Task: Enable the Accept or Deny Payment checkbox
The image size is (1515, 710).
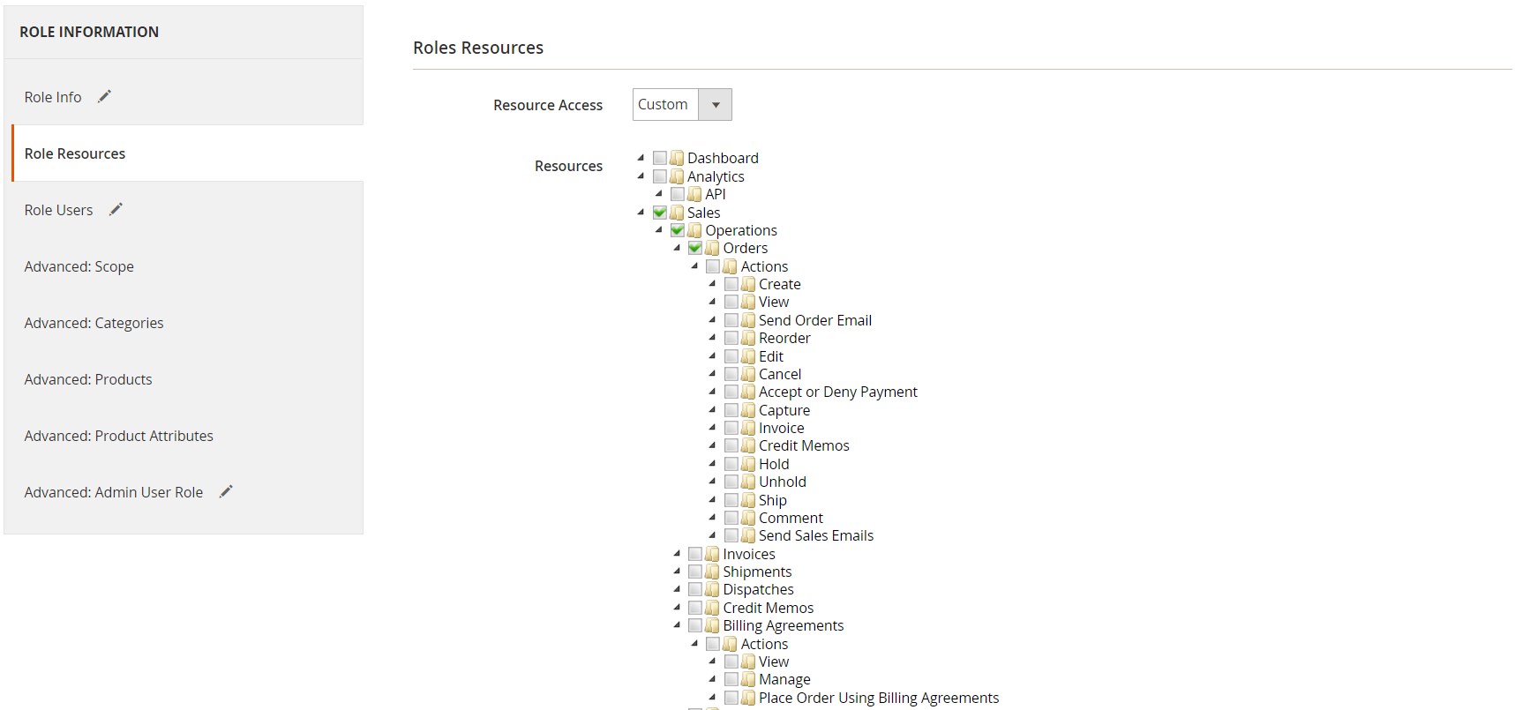Action: (731, 392)
